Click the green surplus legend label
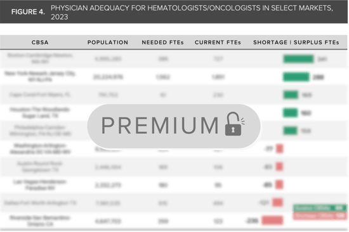Image resolution: width=349 pixels, height=232 pixels. click(x=320, y=208)
